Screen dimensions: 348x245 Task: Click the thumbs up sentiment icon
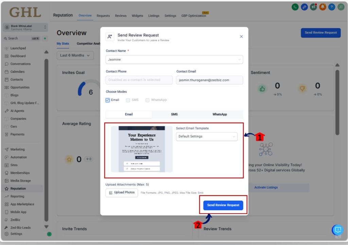(x=262, y=89)
